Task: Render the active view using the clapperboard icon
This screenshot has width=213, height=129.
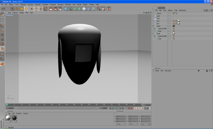Action: point(51,9)
